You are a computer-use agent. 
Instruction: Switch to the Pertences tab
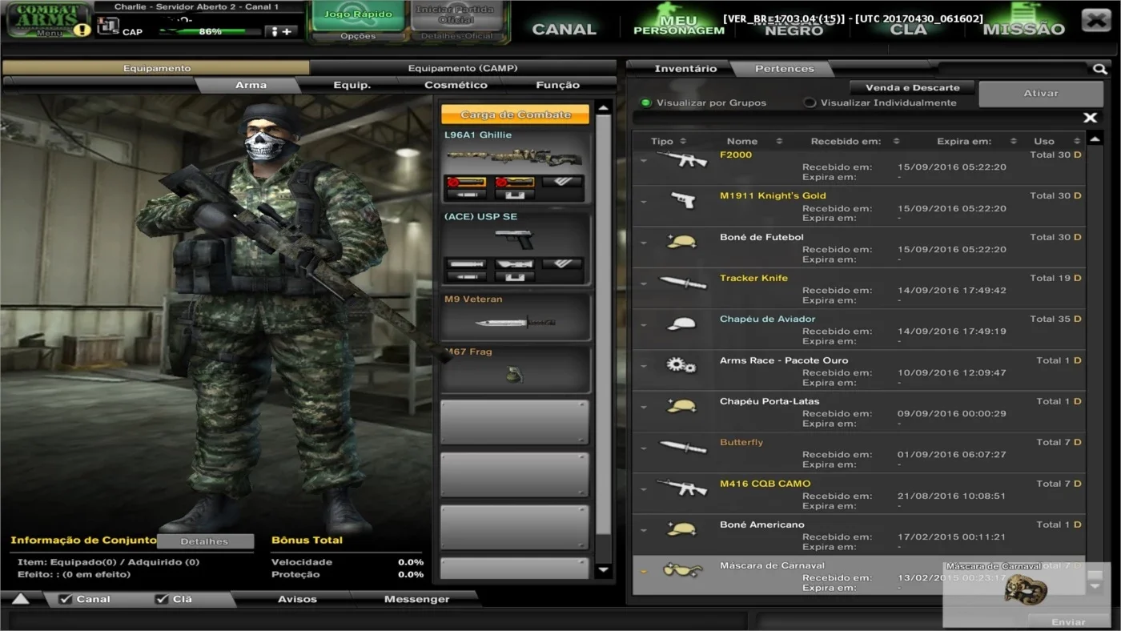[784, 68]
